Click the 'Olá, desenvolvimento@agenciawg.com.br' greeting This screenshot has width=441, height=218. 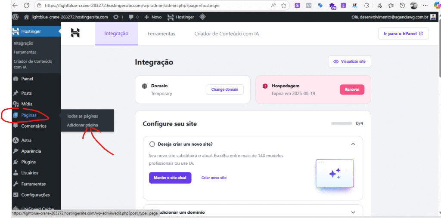click(x=390, y=17)
